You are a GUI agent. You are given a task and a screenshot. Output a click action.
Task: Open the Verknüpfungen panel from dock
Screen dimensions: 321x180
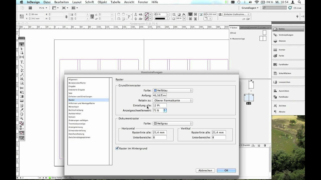tap(288, 35)
